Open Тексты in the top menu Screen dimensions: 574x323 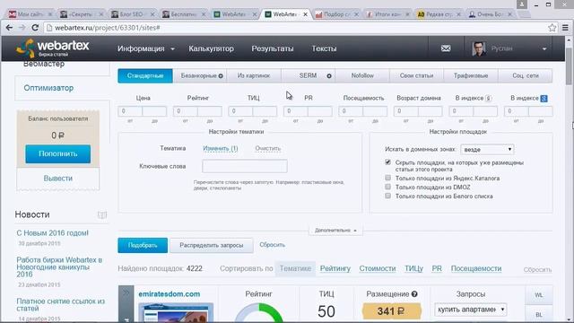[x=324, y=48]
